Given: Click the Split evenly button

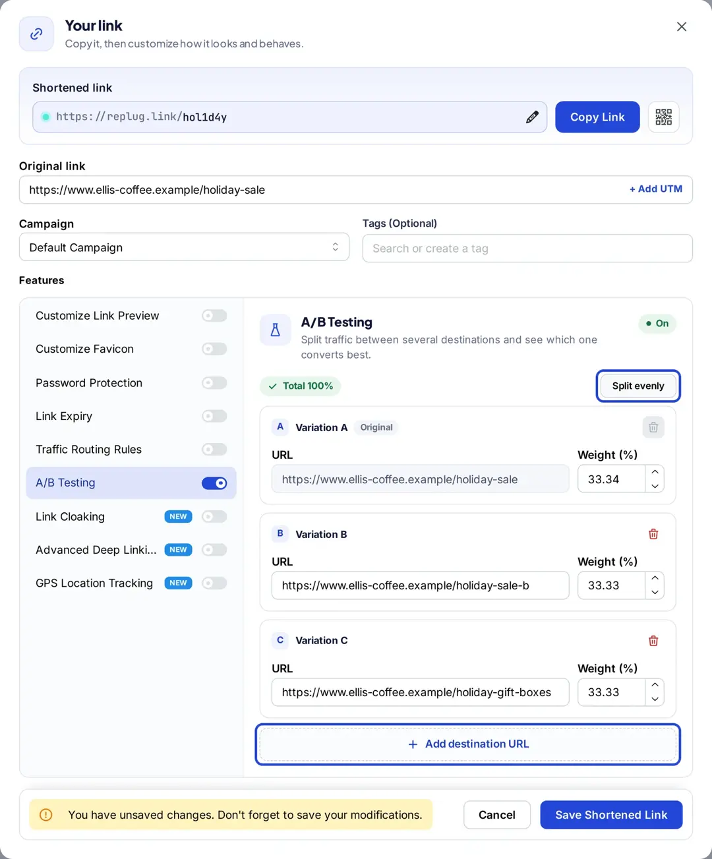Looking at the screenshot, I should click(638, 386).
